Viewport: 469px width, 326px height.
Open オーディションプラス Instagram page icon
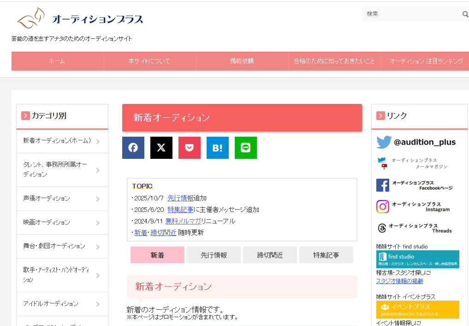tap(383, 206)
